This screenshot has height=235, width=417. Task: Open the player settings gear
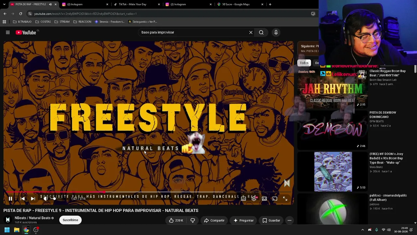click(254, 198)
